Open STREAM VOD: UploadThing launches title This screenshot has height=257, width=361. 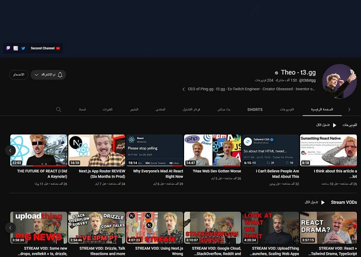[274, 251]
